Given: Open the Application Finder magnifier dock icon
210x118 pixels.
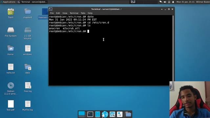Looking at the screenshot, I should [112, 114].
